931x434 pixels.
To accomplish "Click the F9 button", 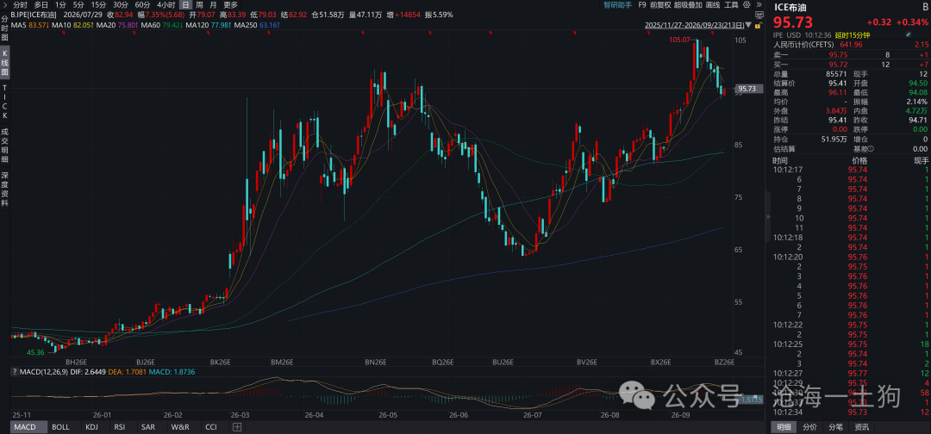I will 642,4.
